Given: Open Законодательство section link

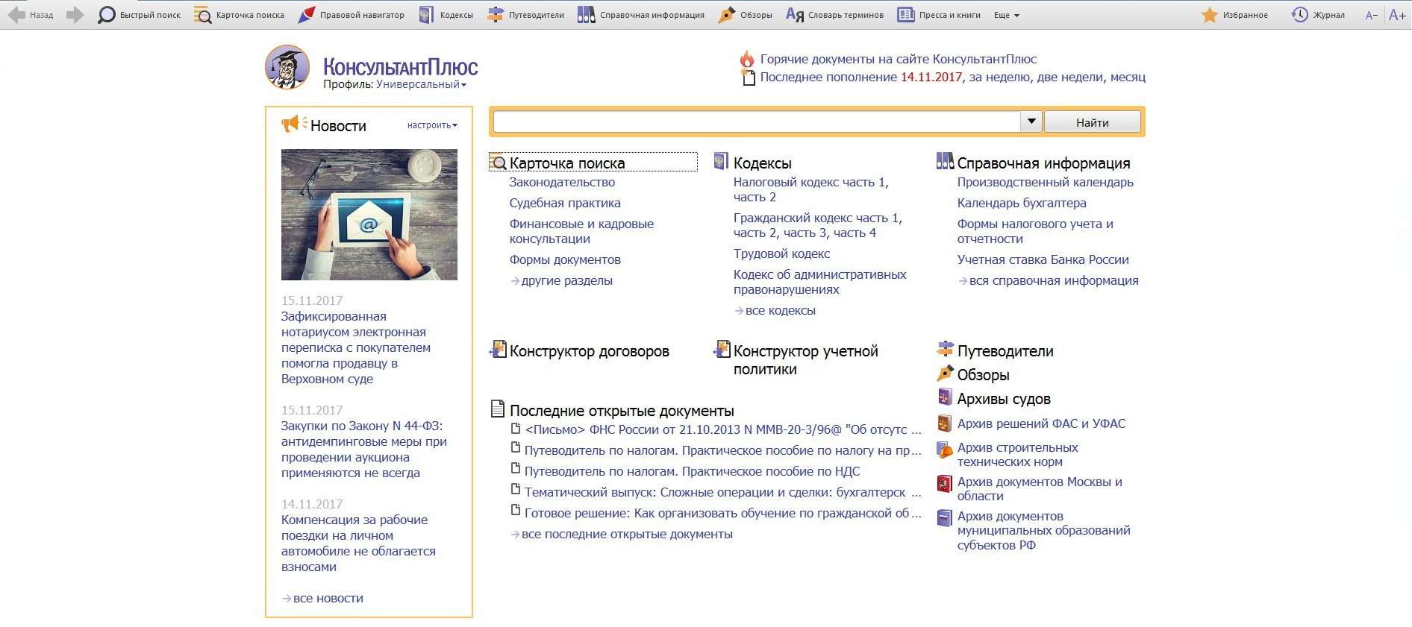Looking at the screenshot, I should coord(562,182).
